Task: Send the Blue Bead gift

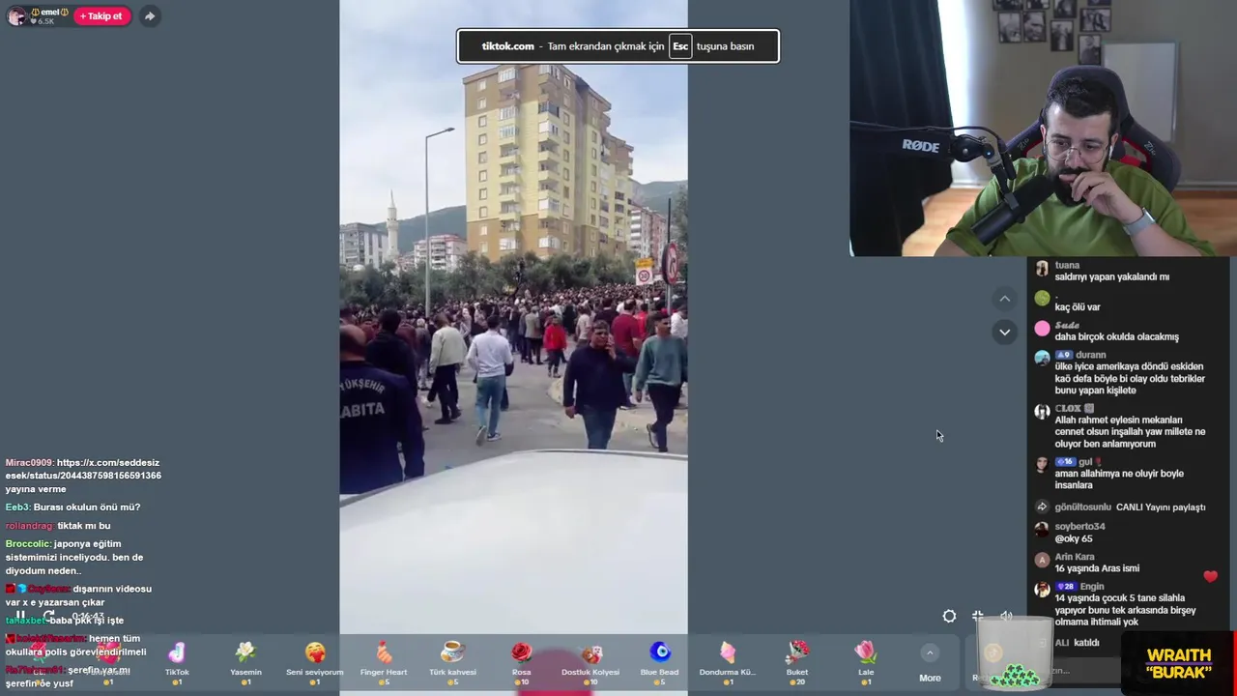Action: (659, 662)
